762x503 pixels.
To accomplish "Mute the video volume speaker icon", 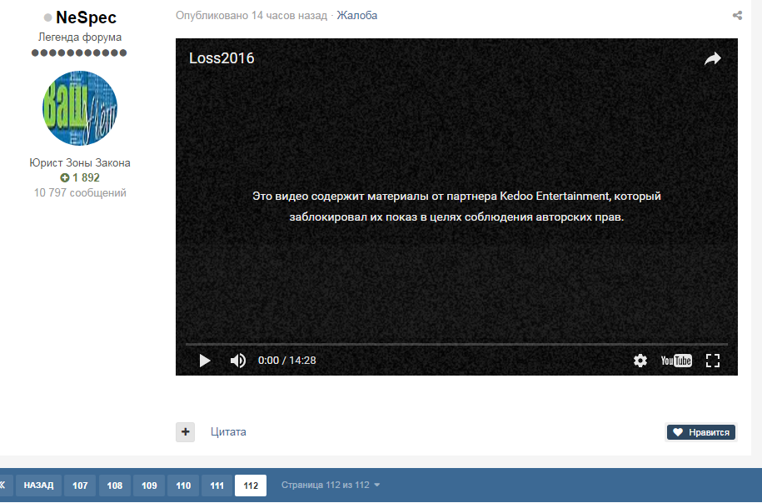I will click(x=237, y=361).
